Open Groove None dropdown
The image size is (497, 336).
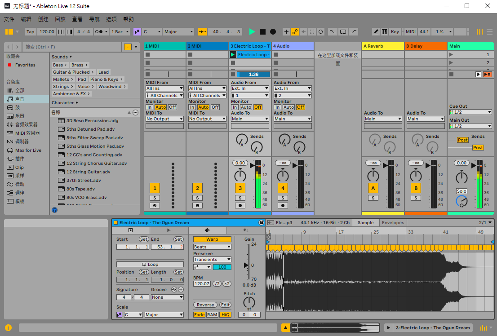click(x=167, y=297)
